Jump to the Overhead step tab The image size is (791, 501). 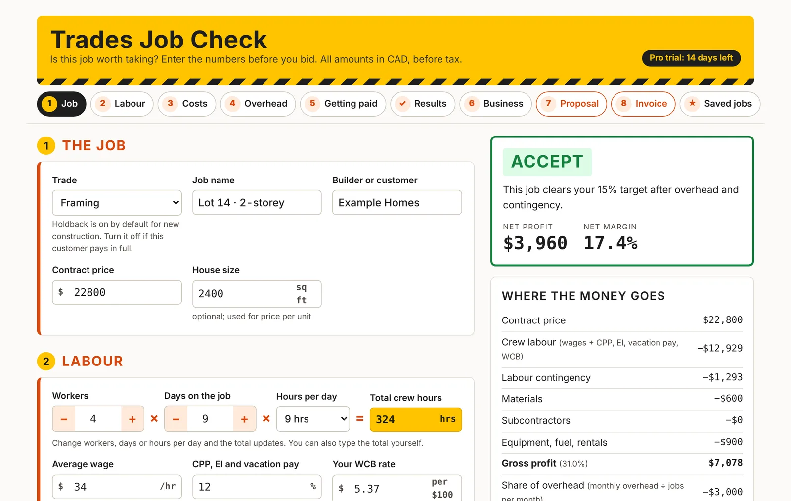258,104
